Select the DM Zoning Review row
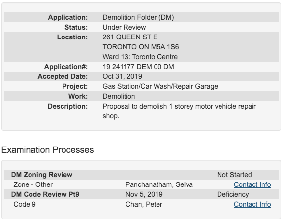This screenshot has width=283, height=221. 141,175
